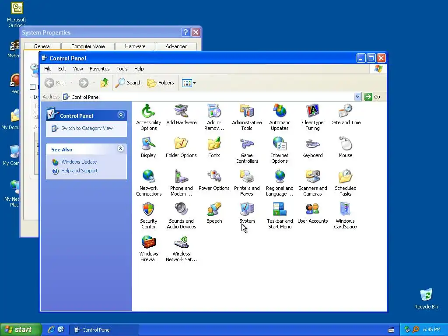Toggle the Folders pane button
The height and width of the screenshot is (336, 448).
(x=161, y=83)
